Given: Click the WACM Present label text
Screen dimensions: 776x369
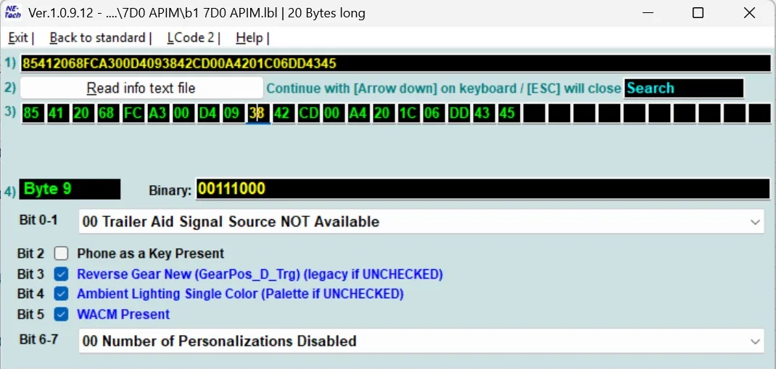Looking at the screenshot, I should (x=123, y=314).
